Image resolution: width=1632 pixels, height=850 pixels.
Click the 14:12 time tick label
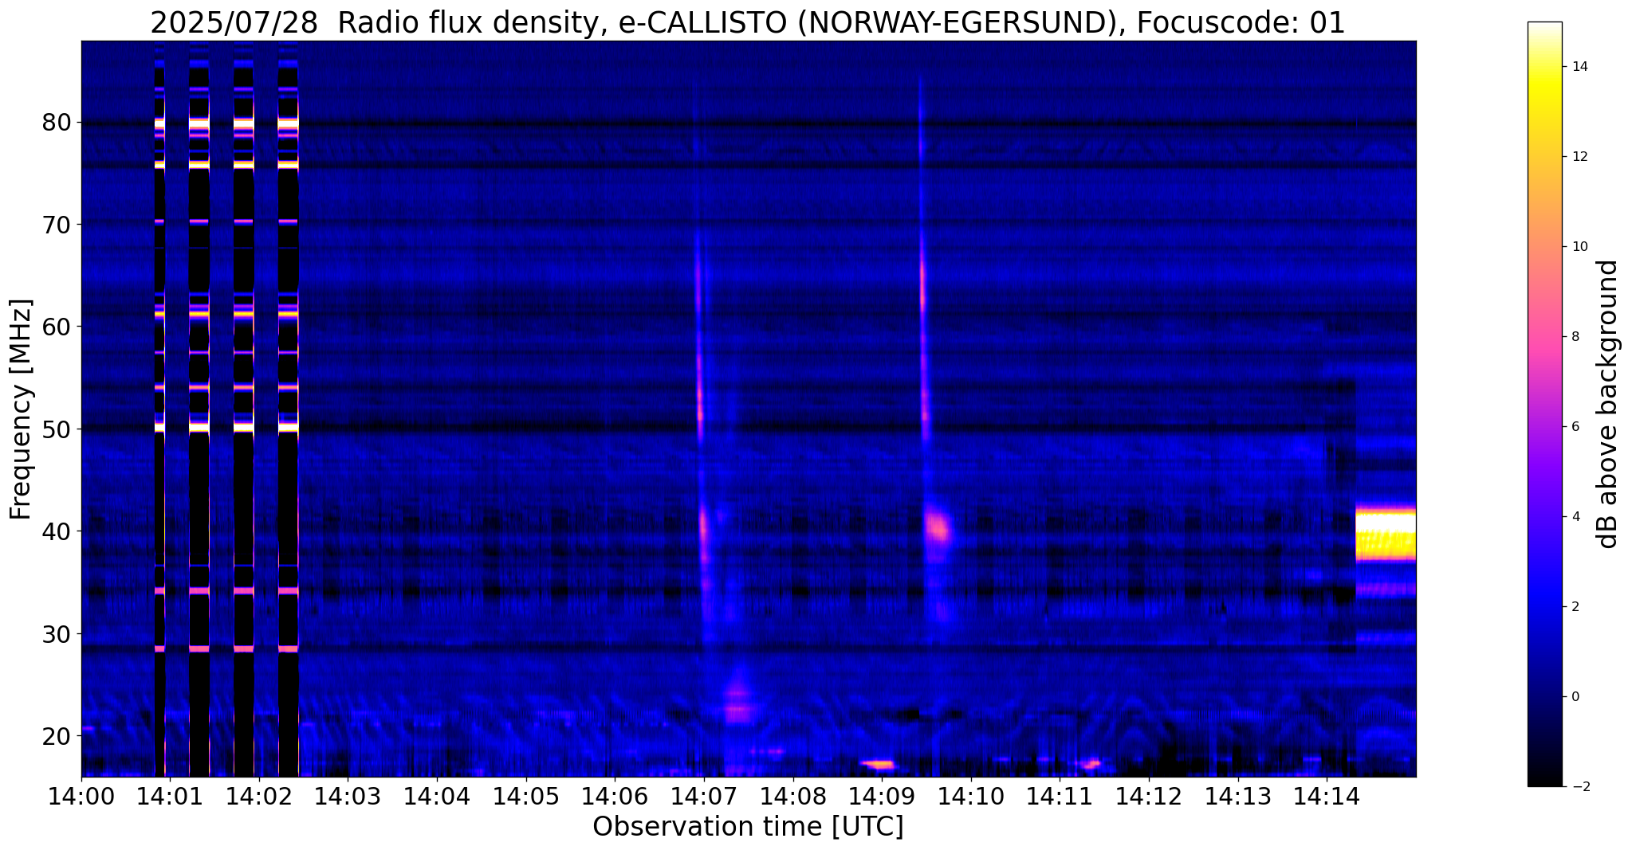[x=1149, y=796]
